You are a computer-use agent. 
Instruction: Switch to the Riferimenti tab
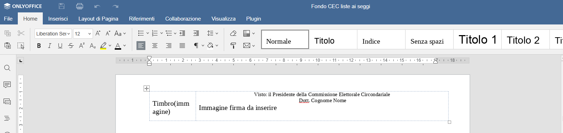[x=142, y=18]
